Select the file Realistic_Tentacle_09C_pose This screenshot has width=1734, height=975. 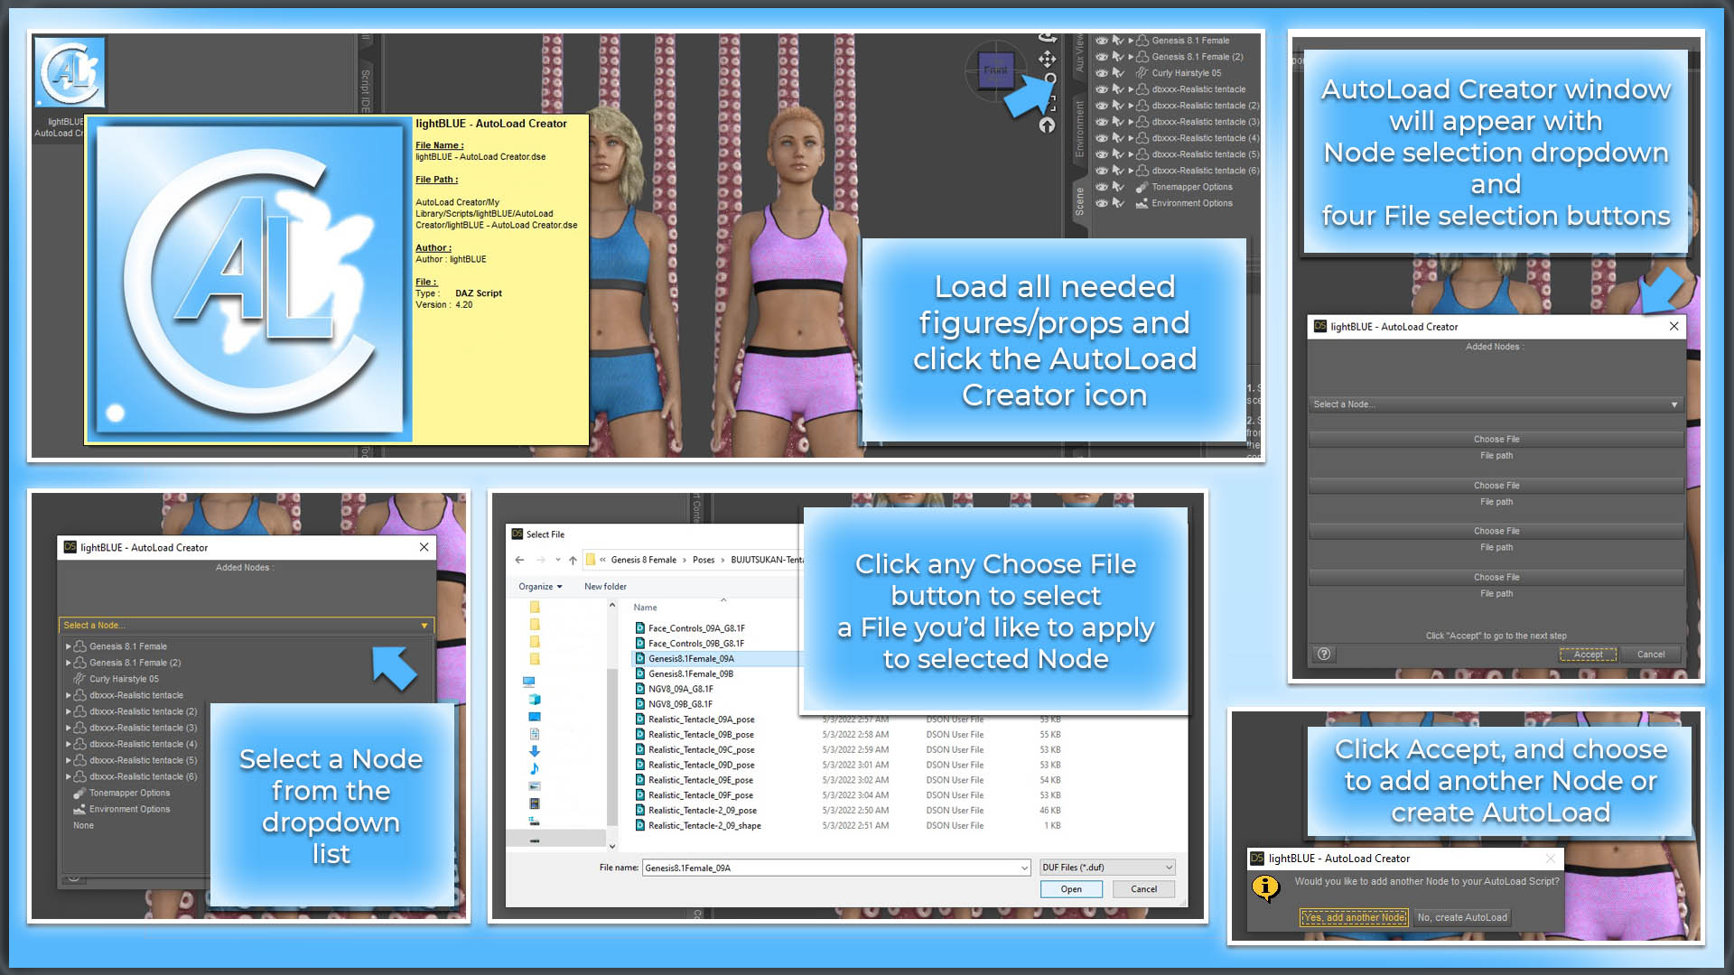coord(701,750)
